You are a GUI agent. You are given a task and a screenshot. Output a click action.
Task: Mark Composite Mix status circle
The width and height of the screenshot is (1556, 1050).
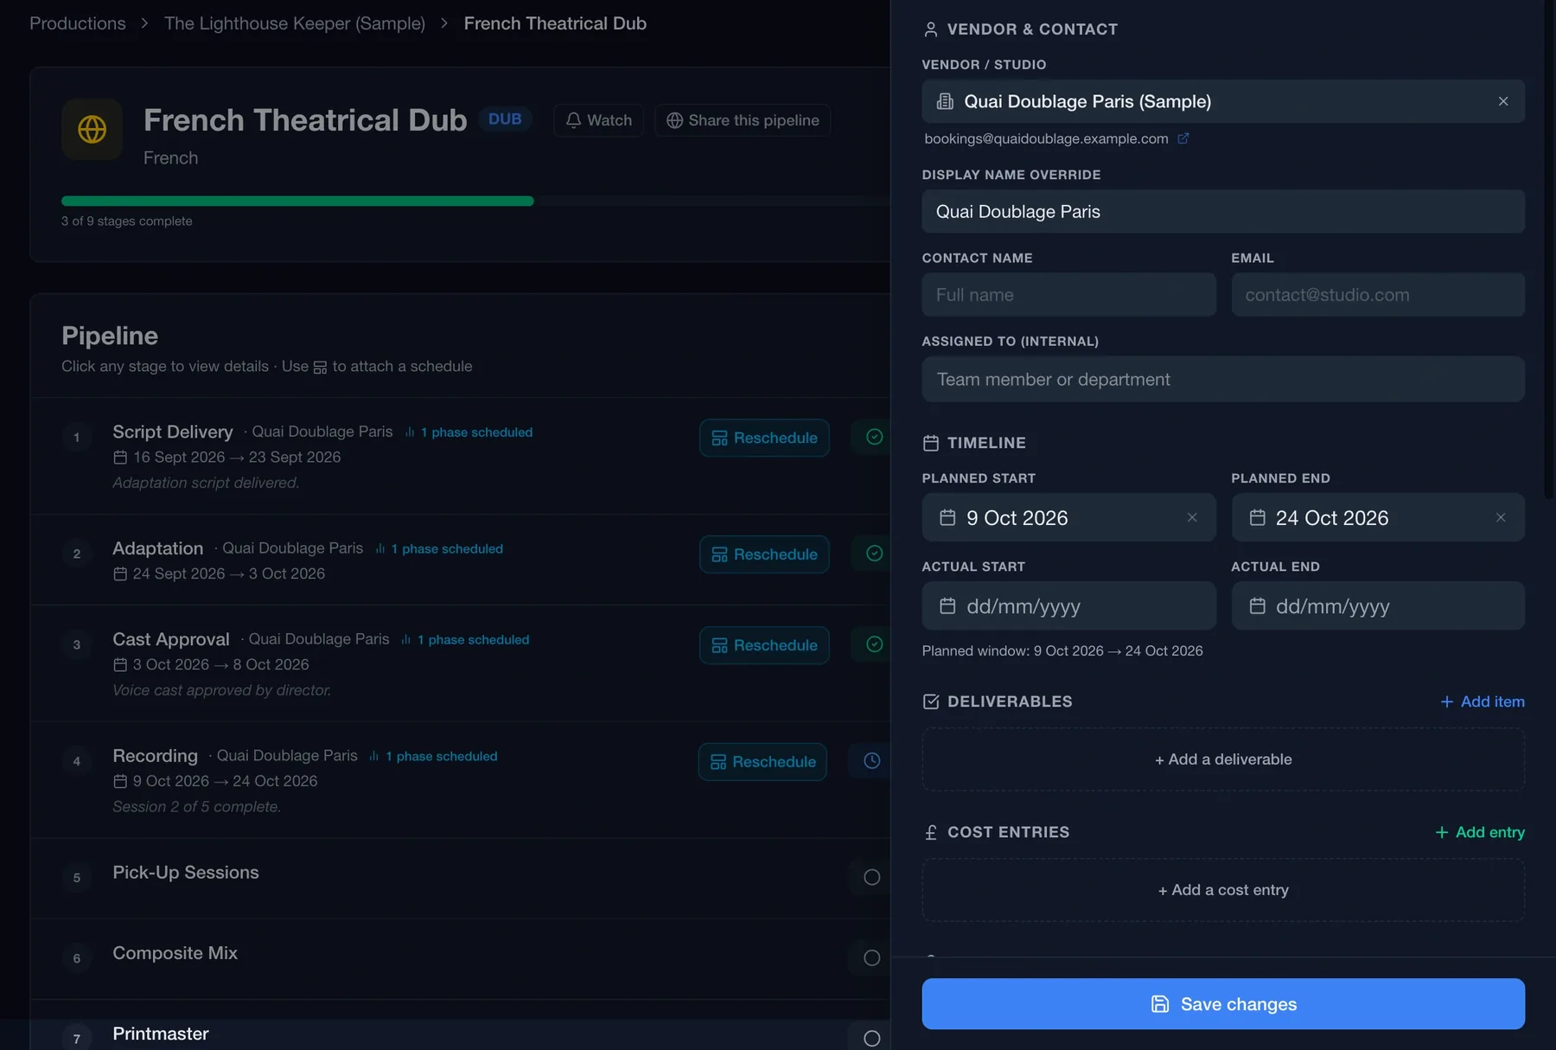[872, 958]
